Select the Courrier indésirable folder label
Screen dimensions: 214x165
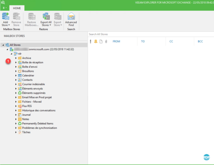click(33, 84)
